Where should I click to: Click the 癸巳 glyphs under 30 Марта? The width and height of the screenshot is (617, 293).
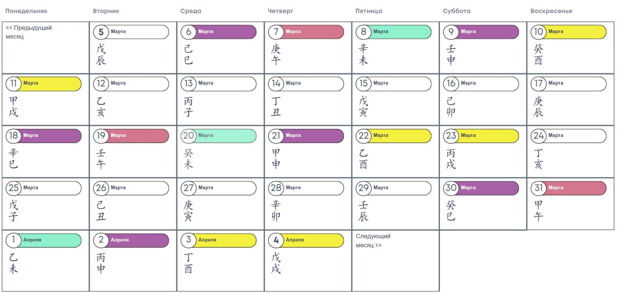451,211
